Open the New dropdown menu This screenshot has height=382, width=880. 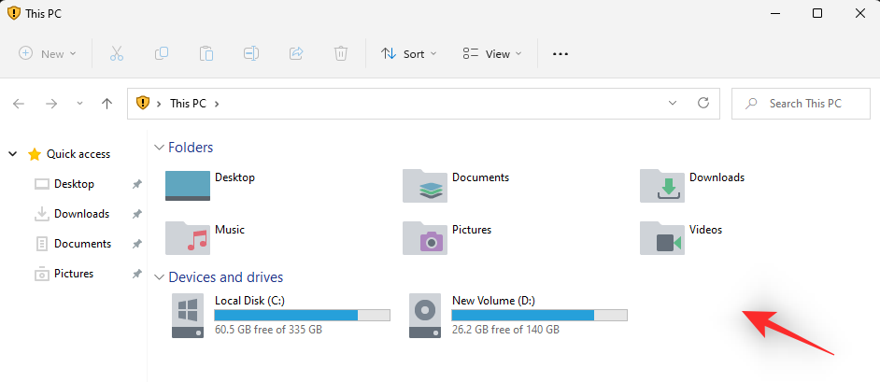[x=48, y=54]
